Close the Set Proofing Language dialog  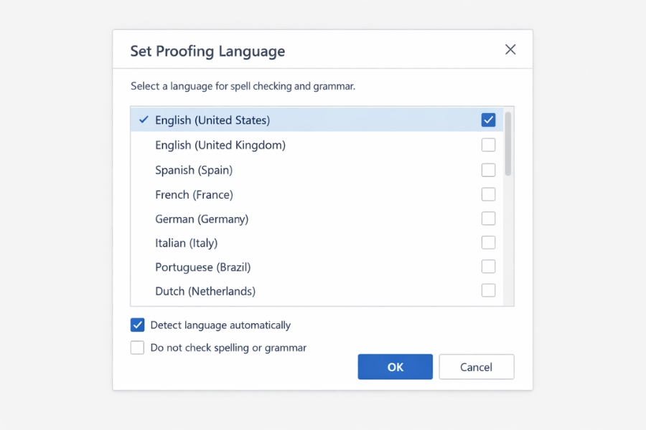click(510, 49)
